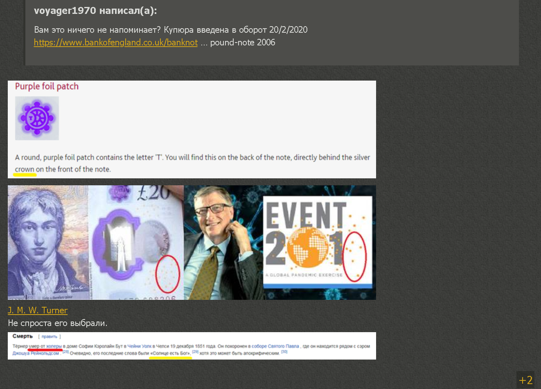The height and width of the screenshot is (389, 541).
Task: Select the text 'Не спроста его выбрали.'
Action: tap(58, 323)
